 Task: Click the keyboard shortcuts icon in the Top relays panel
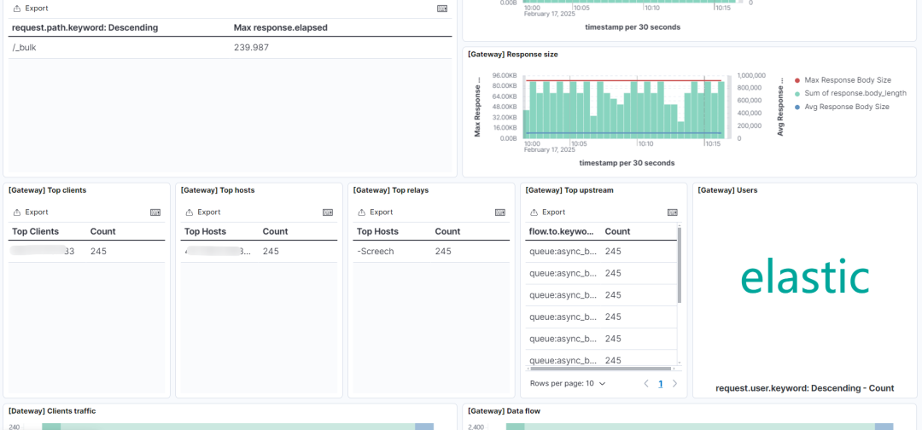499,212
